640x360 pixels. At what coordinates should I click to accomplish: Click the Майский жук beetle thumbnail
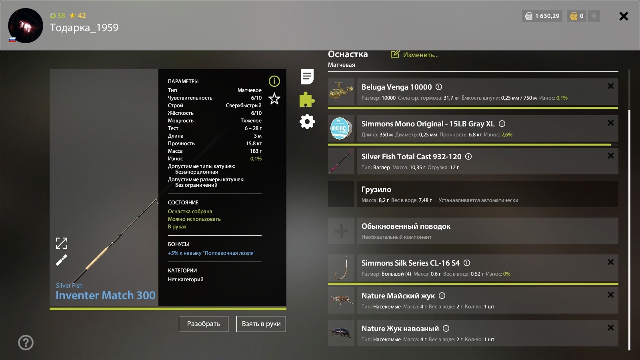341,300
